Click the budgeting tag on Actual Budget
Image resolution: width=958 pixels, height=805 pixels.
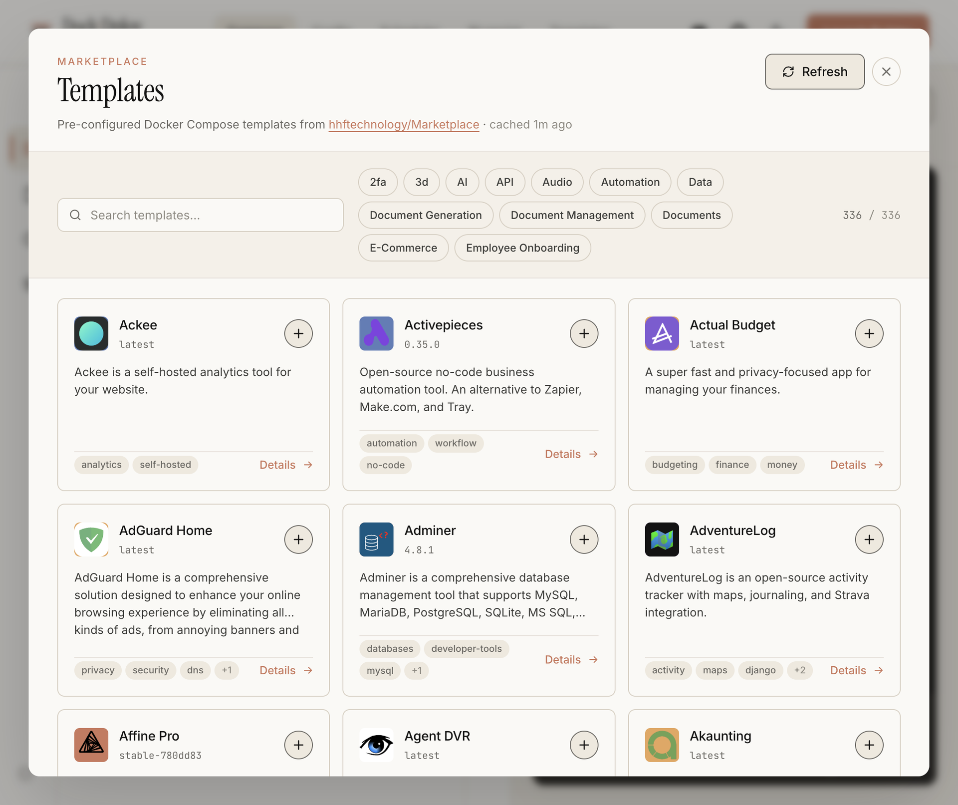tap(675, 465)
